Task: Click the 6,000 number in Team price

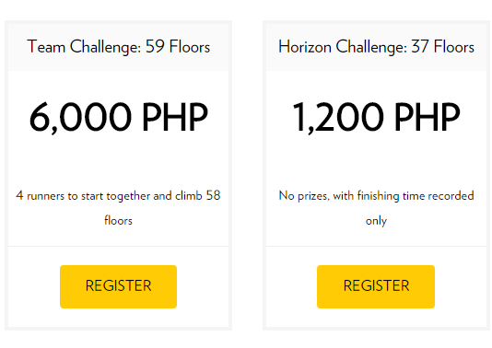Action: point(80,117)
